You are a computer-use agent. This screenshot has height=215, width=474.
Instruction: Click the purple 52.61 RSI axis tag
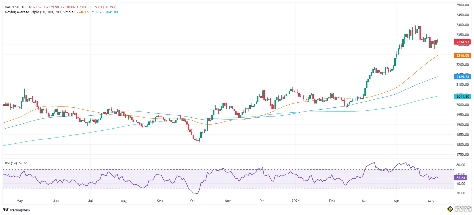(x=461, y=178)
